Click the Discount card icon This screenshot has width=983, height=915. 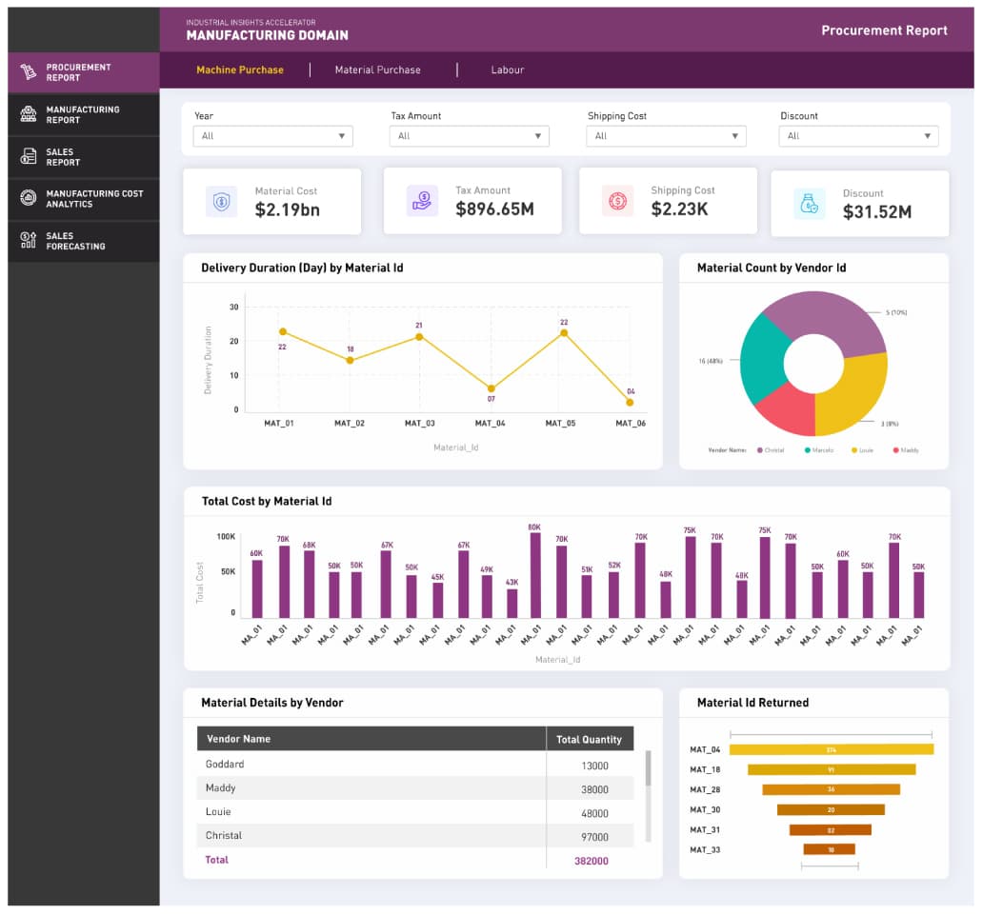(809, 203)
